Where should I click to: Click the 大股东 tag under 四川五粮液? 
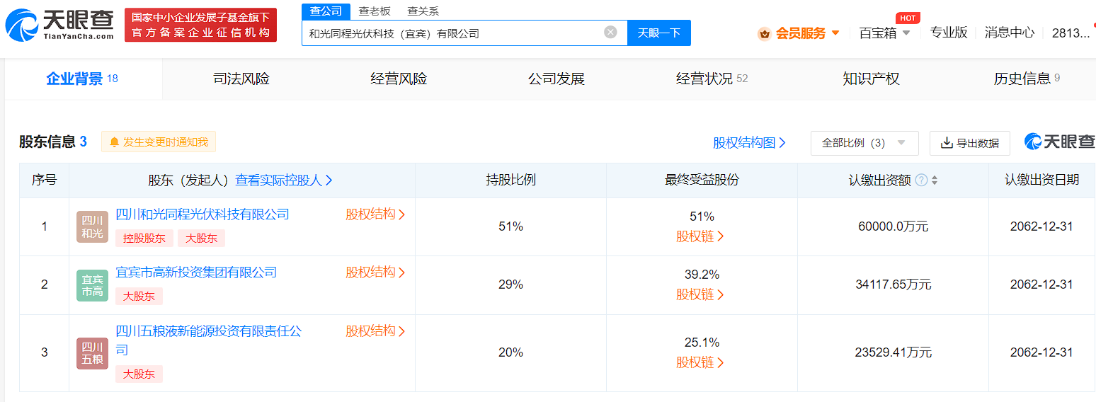click(139, 374)
